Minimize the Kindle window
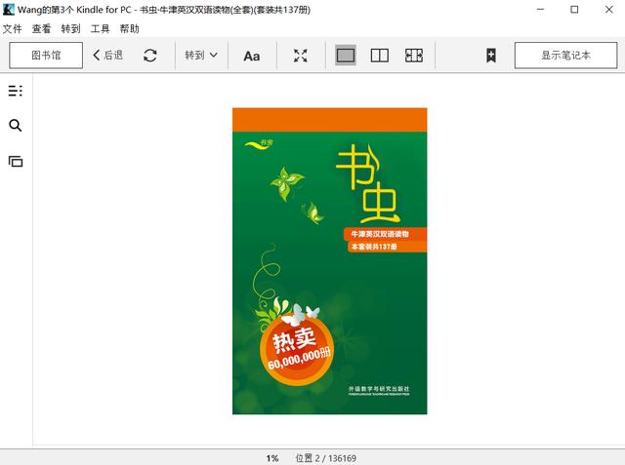Viewport: 625px width, 465px height. coord(540,9)
